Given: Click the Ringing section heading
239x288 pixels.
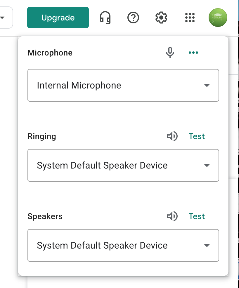Looking at the screenshot, I should tap(42, 136).
